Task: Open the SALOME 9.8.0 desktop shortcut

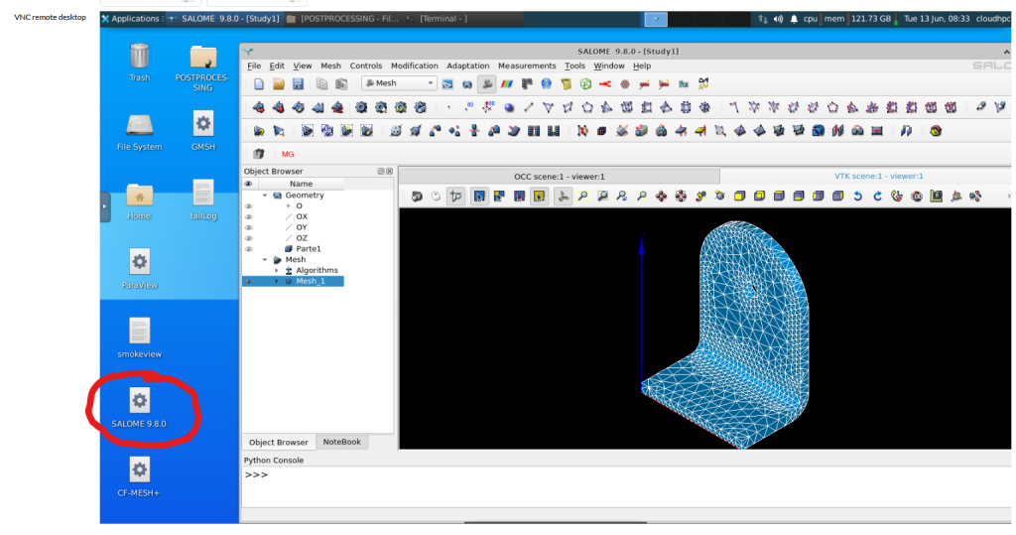Action: point(139,408)
